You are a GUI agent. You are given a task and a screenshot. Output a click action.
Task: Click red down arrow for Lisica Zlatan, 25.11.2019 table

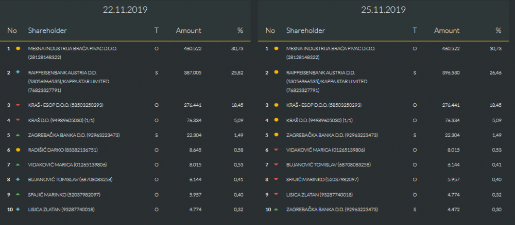coord(276,195)
